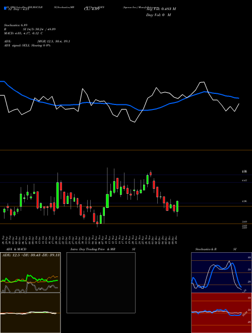Viewport: 252px width, 333px height.
Task: Click the 4.06 price axis label
Action: (x=244, y=201)
